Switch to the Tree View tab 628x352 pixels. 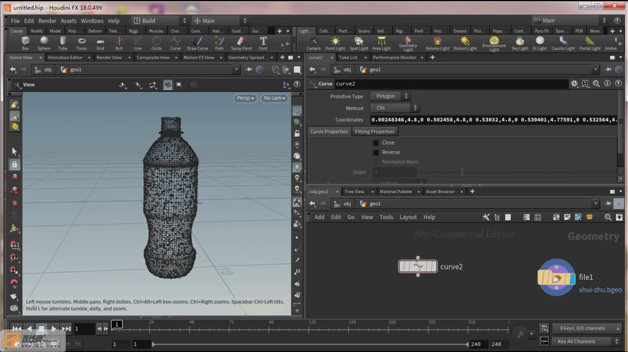coord(354,191)
